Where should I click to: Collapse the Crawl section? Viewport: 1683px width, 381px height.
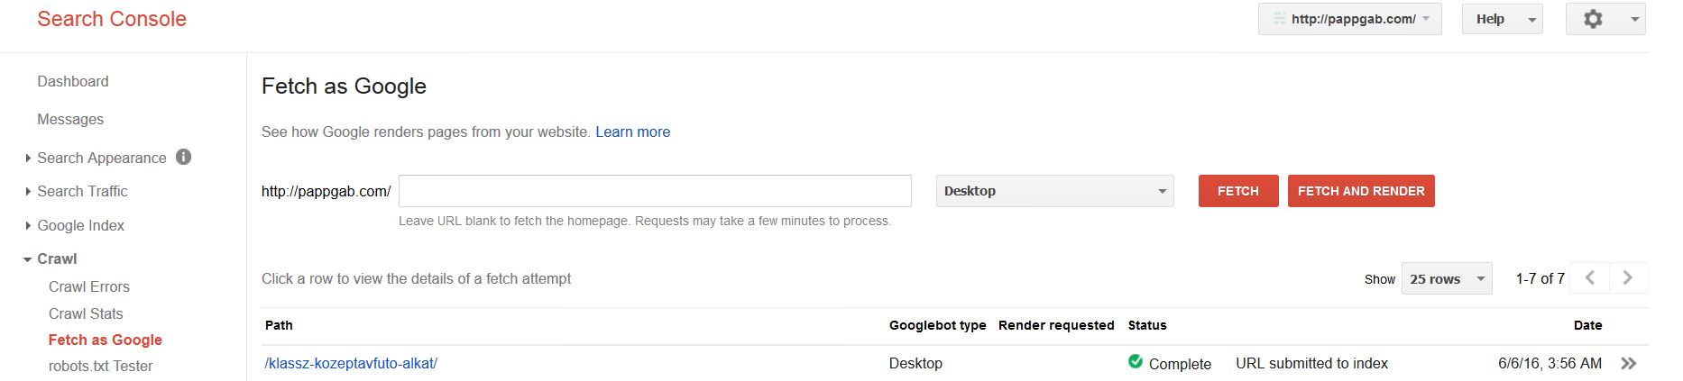click(56, 259)
